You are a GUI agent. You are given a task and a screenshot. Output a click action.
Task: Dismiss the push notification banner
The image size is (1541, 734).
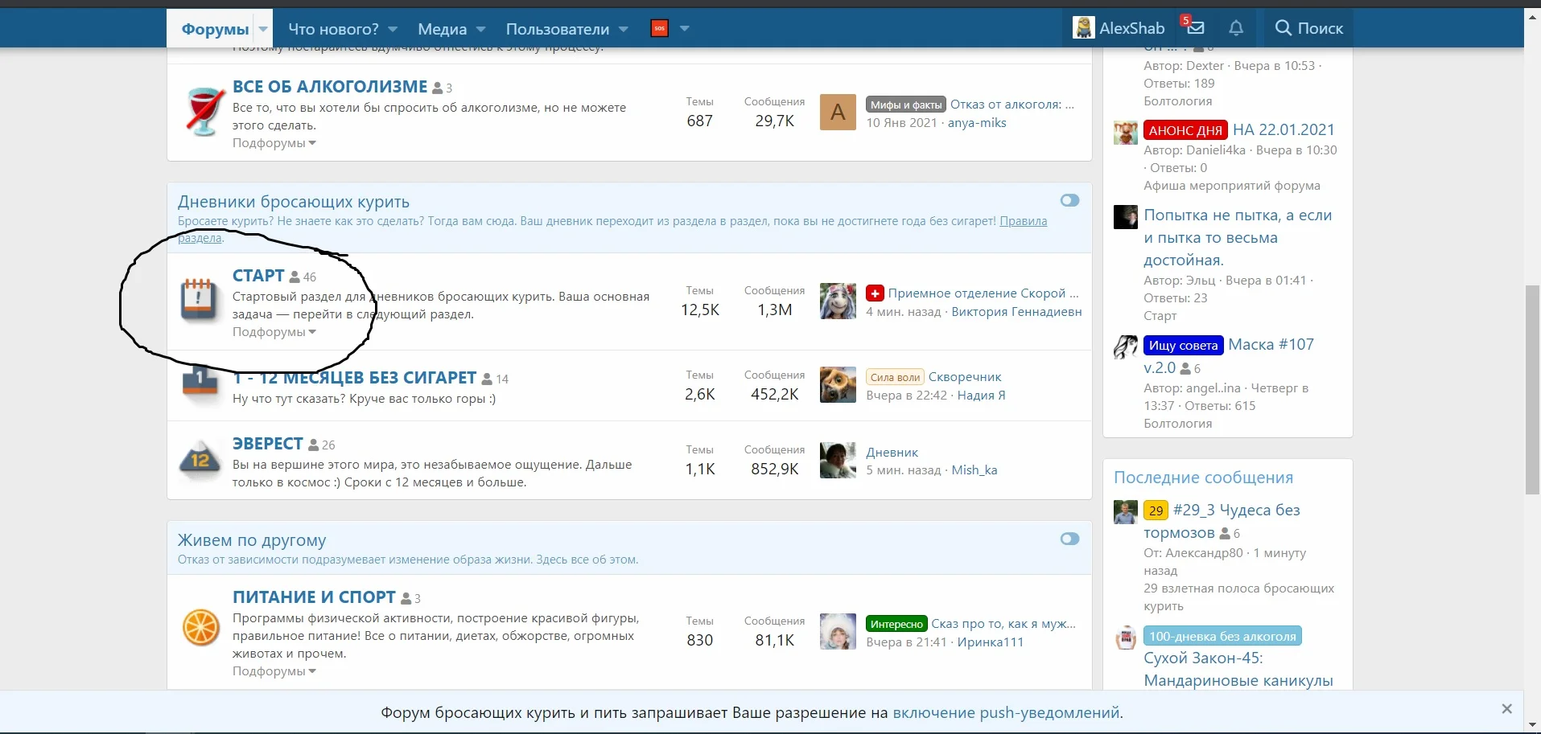click(x=1506, y=709)
